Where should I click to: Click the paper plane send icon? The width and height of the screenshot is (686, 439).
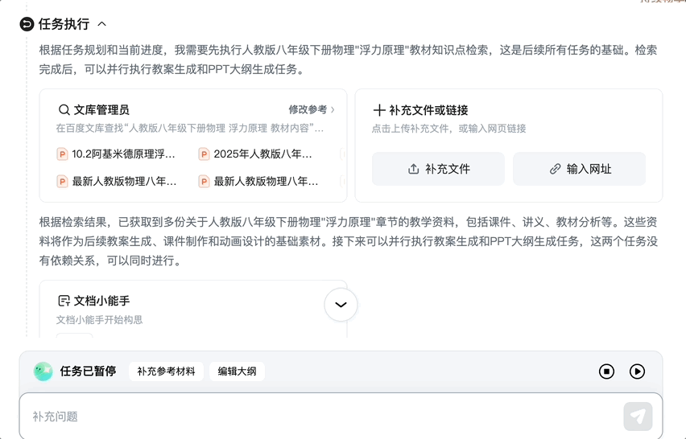tap(638, 416)
